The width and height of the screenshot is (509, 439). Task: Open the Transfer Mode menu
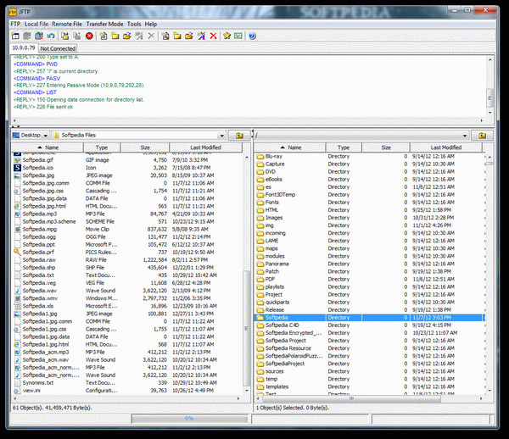point(103,24)
